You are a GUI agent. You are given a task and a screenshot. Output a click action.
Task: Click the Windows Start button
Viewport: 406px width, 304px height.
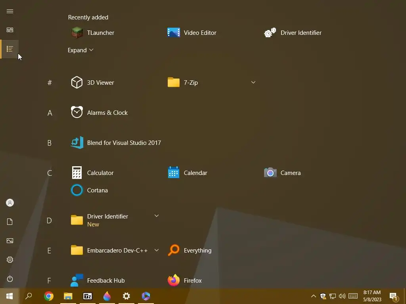pyautogui.click(x=10, y=296)
